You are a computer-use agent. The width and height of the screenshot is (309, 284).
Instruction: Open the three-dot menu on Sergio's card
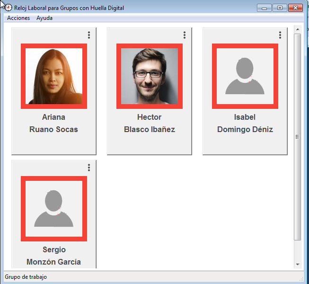pyautogui.click(x=88, y=168)
